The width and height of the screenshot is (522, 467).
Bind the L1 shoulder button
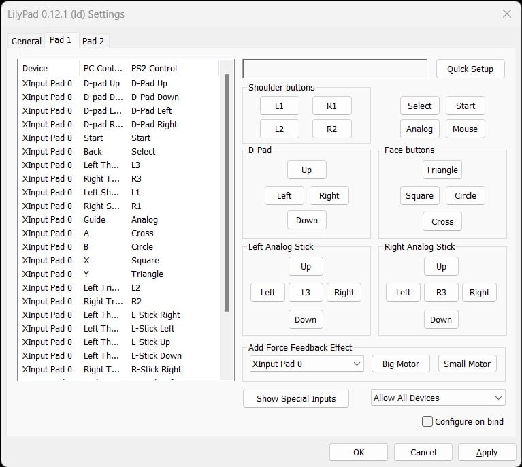coord(279,106)
